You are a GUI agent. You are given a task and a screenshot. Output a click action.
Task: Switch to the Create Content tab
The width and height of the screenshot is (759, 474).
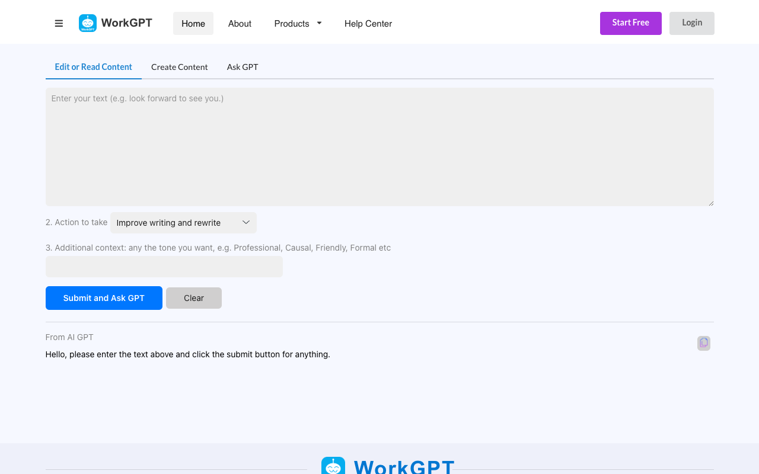coord(179,67)
